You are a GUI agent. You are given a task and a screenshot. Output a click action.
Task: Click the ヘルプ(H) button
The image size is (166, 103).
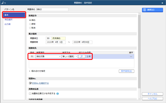click(x=153, y=99)
